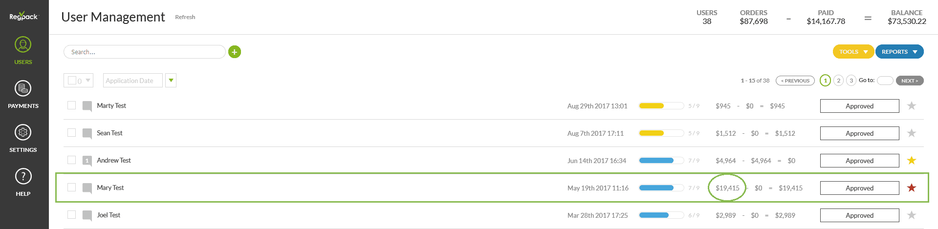This screenshot has height=229, width=938.
Task: Toggle the star for Andrew Test
Action: [x=912, y=161]
